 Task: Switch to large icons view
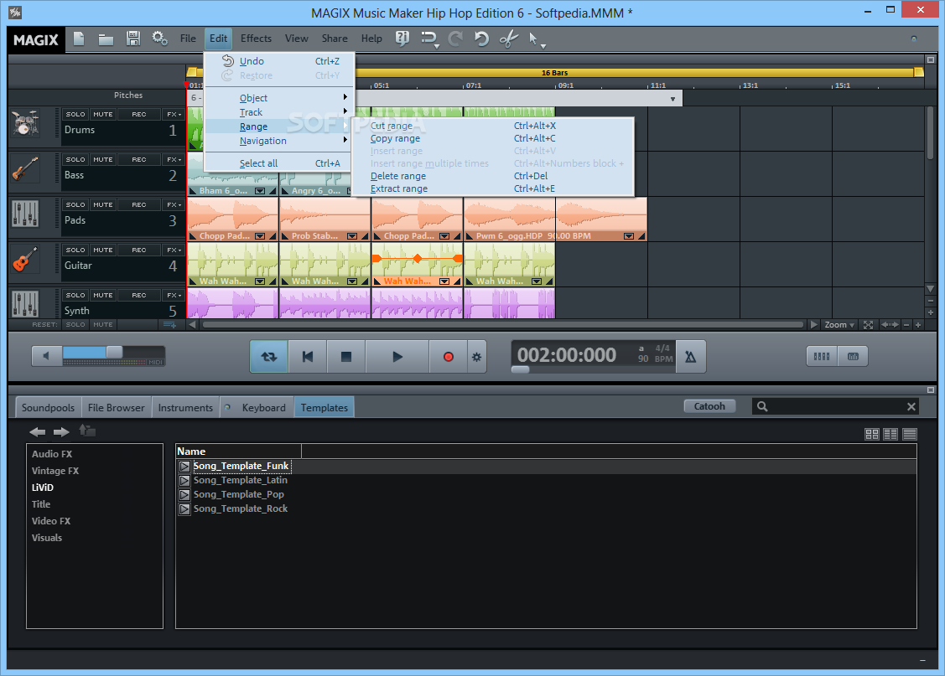pyautogui.click(x=871, y=434)
